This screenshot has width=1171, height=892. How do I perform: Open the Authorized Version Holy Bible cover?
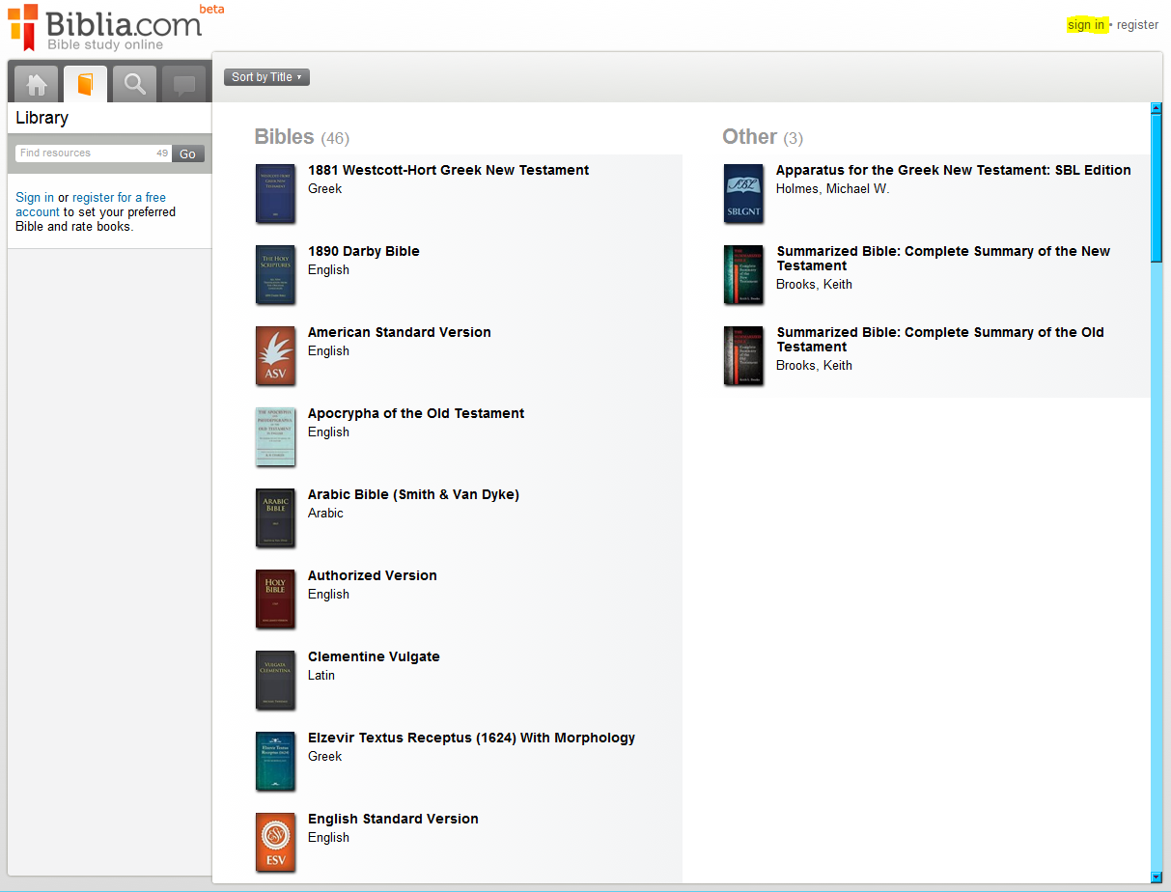coord(275,599)
